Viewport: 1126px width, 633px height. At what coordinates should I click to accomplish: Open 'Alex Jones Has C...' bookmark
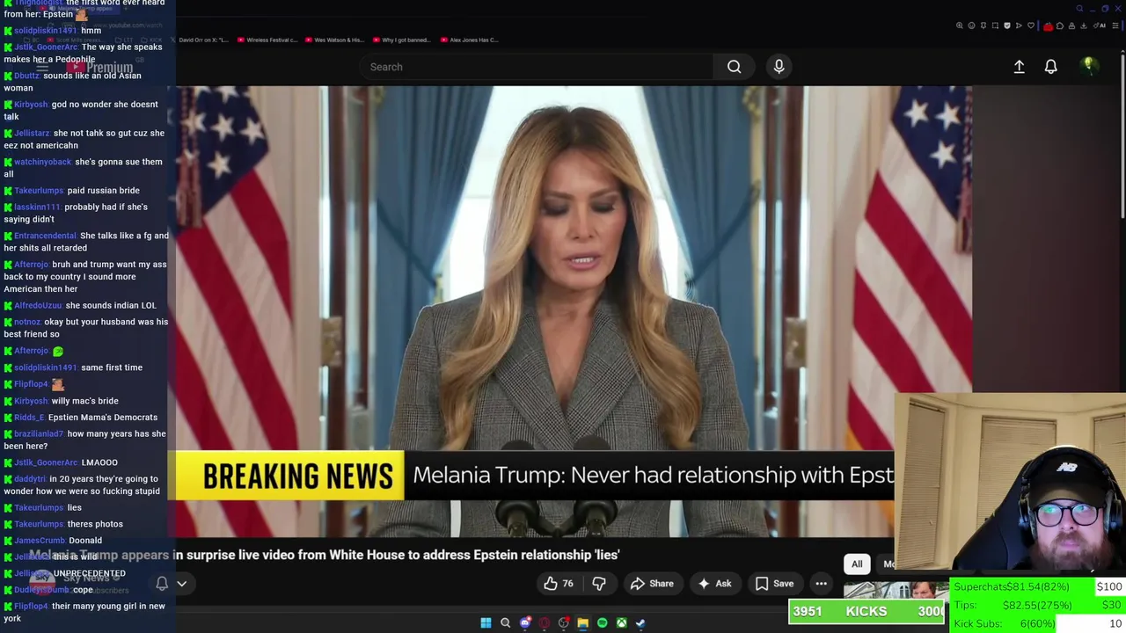point(469,40)
